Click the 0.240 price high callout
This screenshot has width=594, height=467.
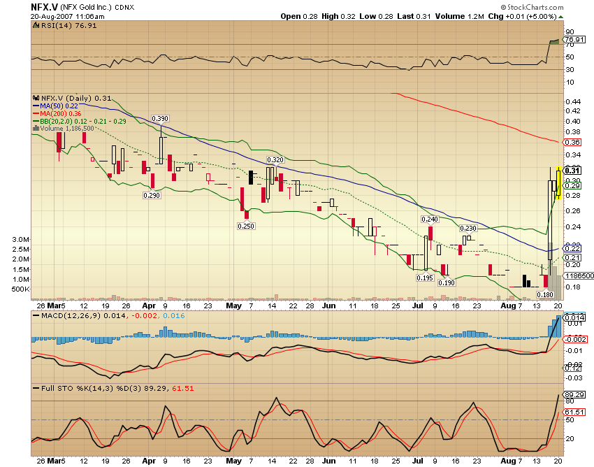click(430, 219)
